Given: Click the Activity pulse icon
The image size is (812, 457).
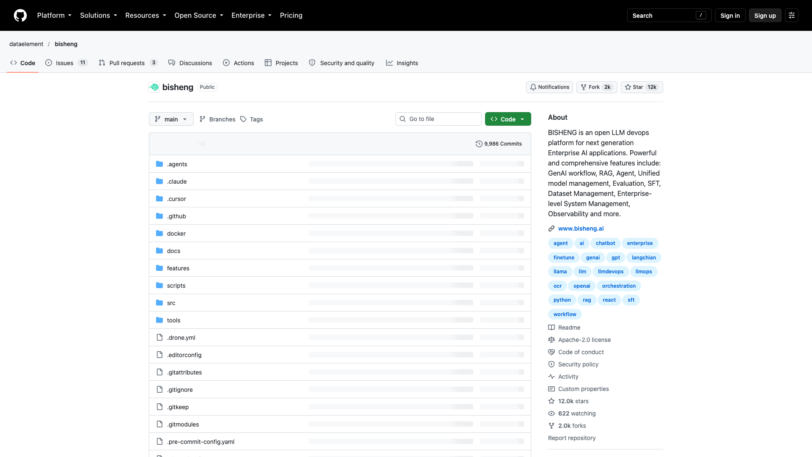Looking at the screenshot, I should (551, 377).
